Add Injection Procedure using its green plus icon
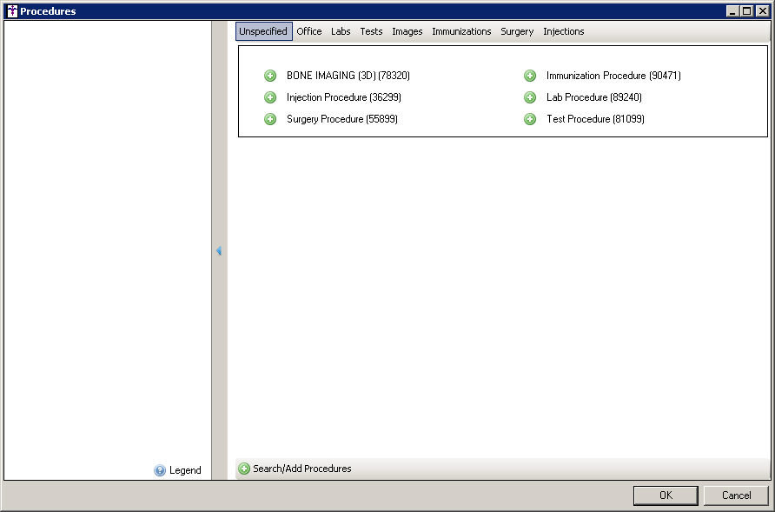 tap(270, 97)
